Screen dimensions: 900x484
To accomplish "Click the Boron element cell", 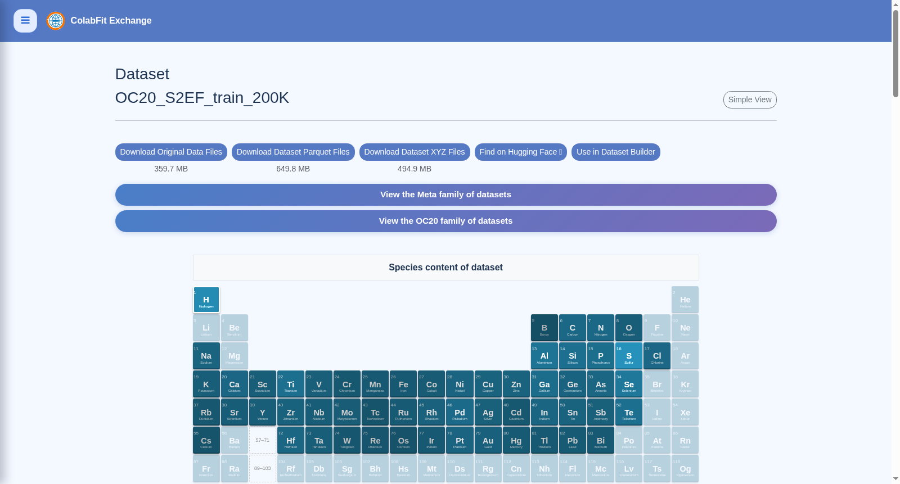I will (x=544, y=328).
